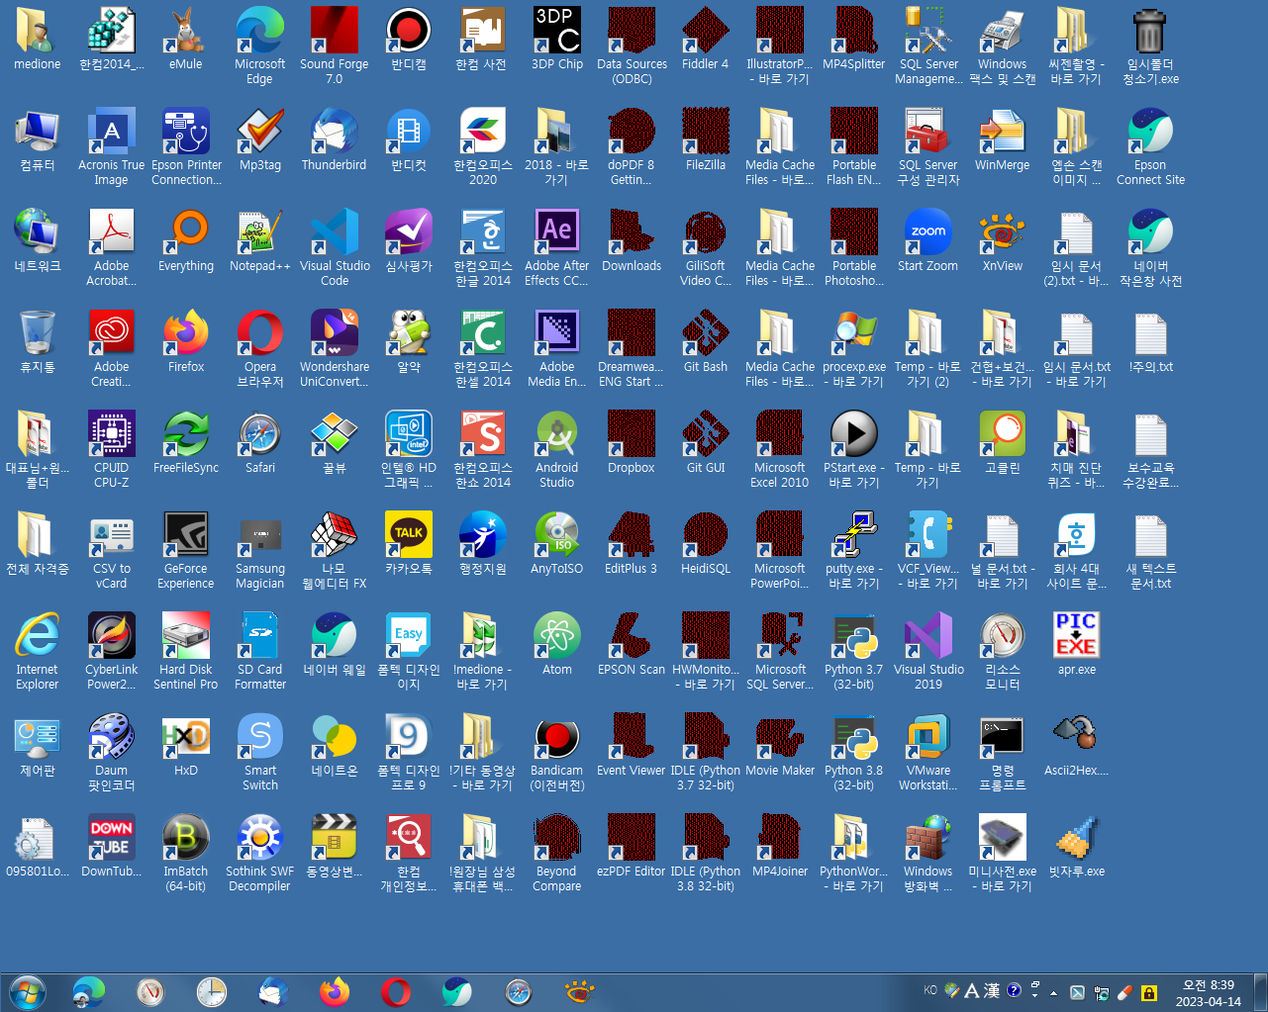Select the Acronis True Image icon
This screenshot has width=1268, height=1012.
[x=112, y=146]
